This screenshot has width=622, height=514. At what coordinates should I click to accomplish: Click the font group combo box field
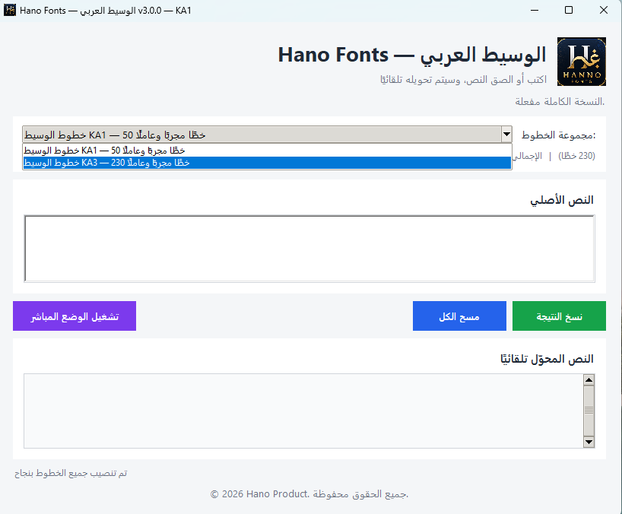[267, 135]
